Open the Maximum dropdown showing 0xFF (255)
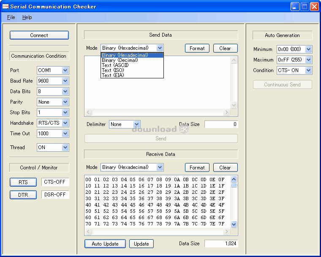This screenshot has height=257, width=321. coord(294,60)
